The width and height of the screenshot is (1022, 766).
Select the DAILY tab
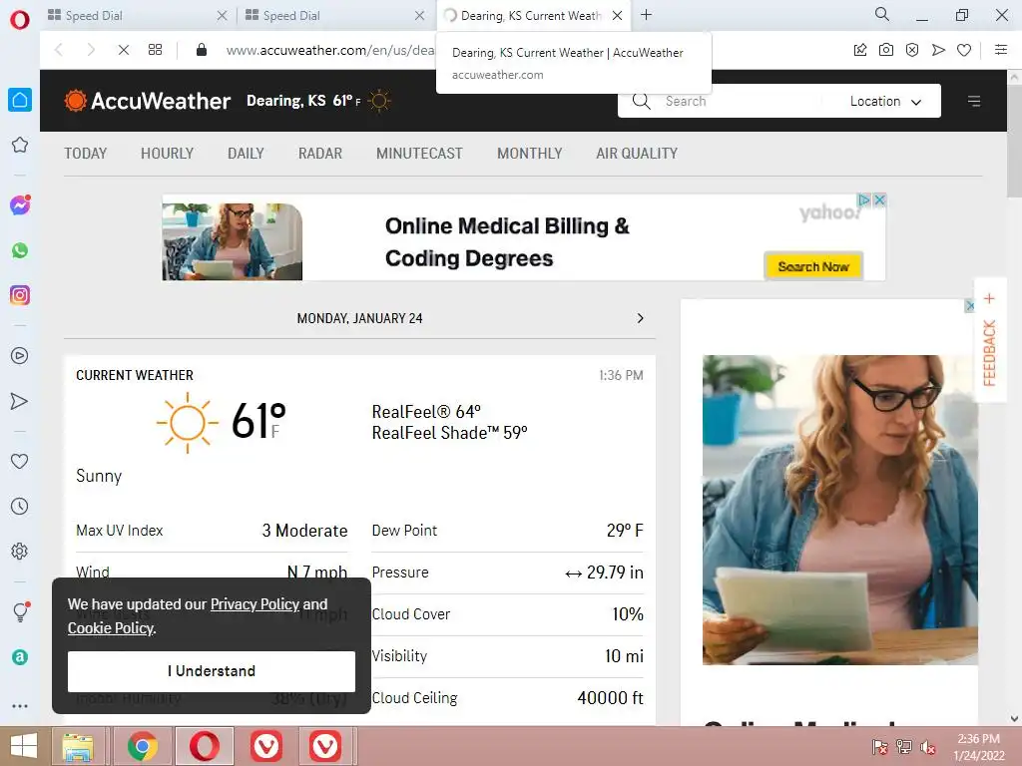tap(246, 154)
